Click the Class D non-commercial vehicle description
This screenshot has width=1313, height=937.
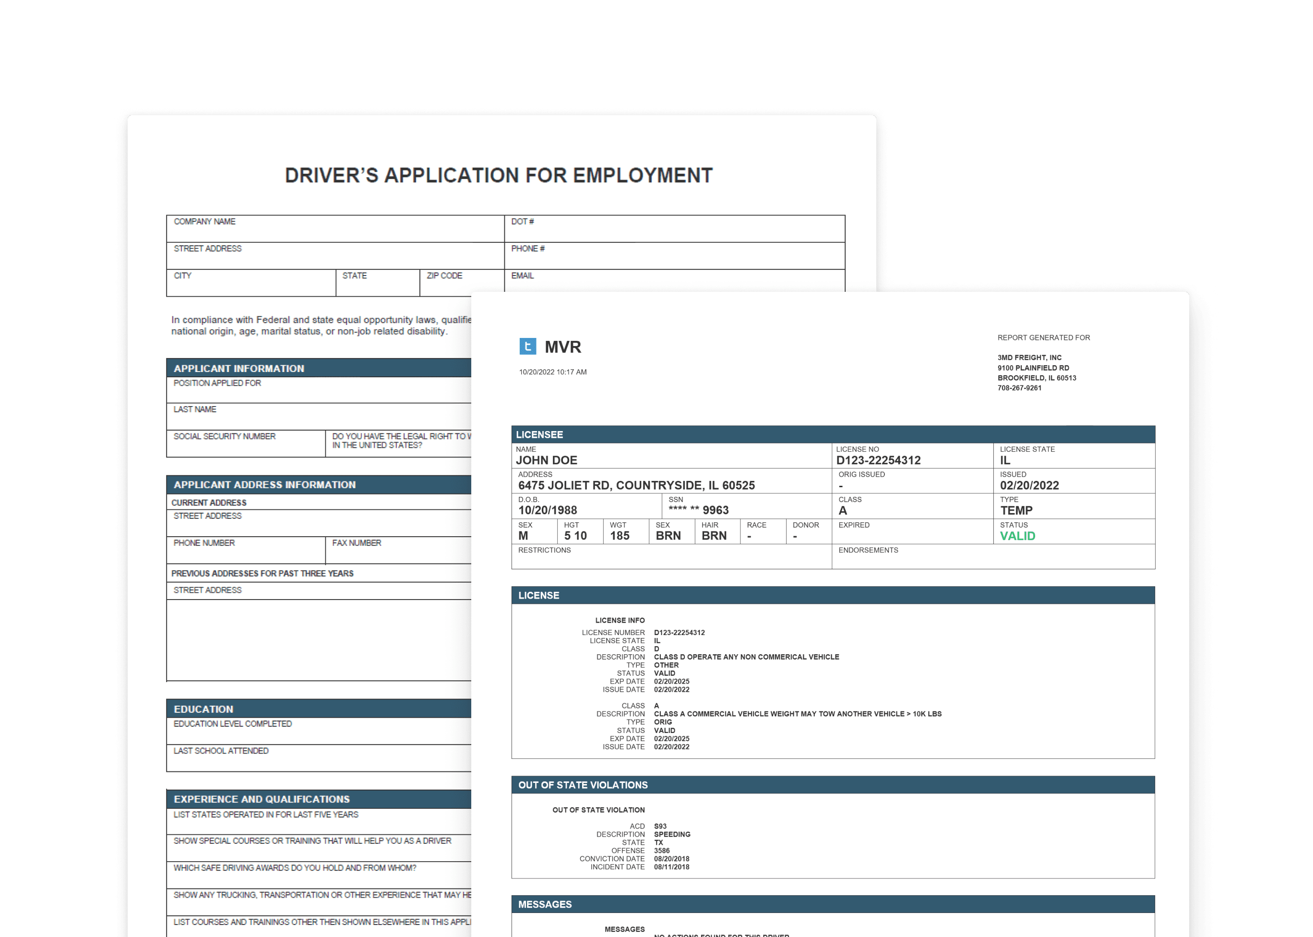point(747,657)
